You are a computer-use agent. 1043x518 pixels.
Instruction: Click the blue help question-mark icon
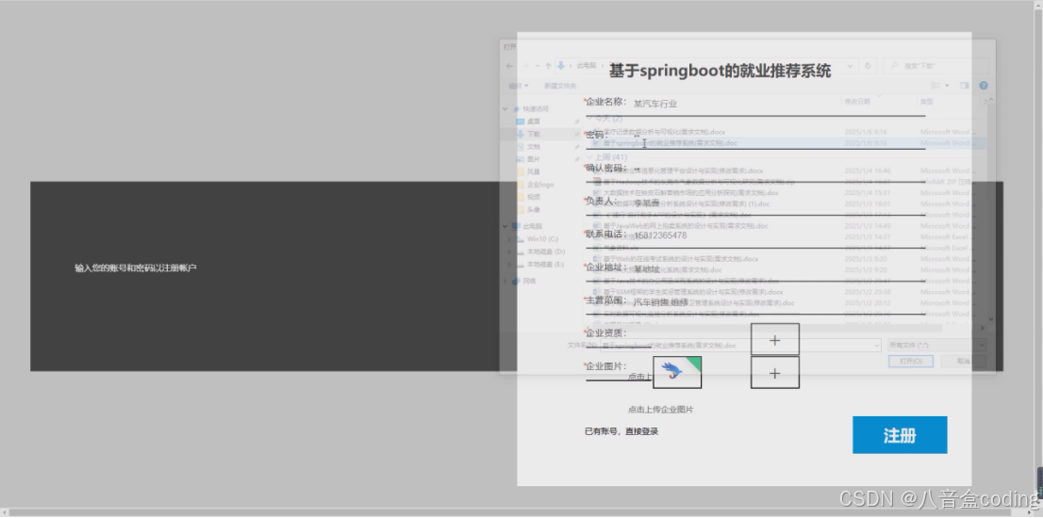[984, 86]
